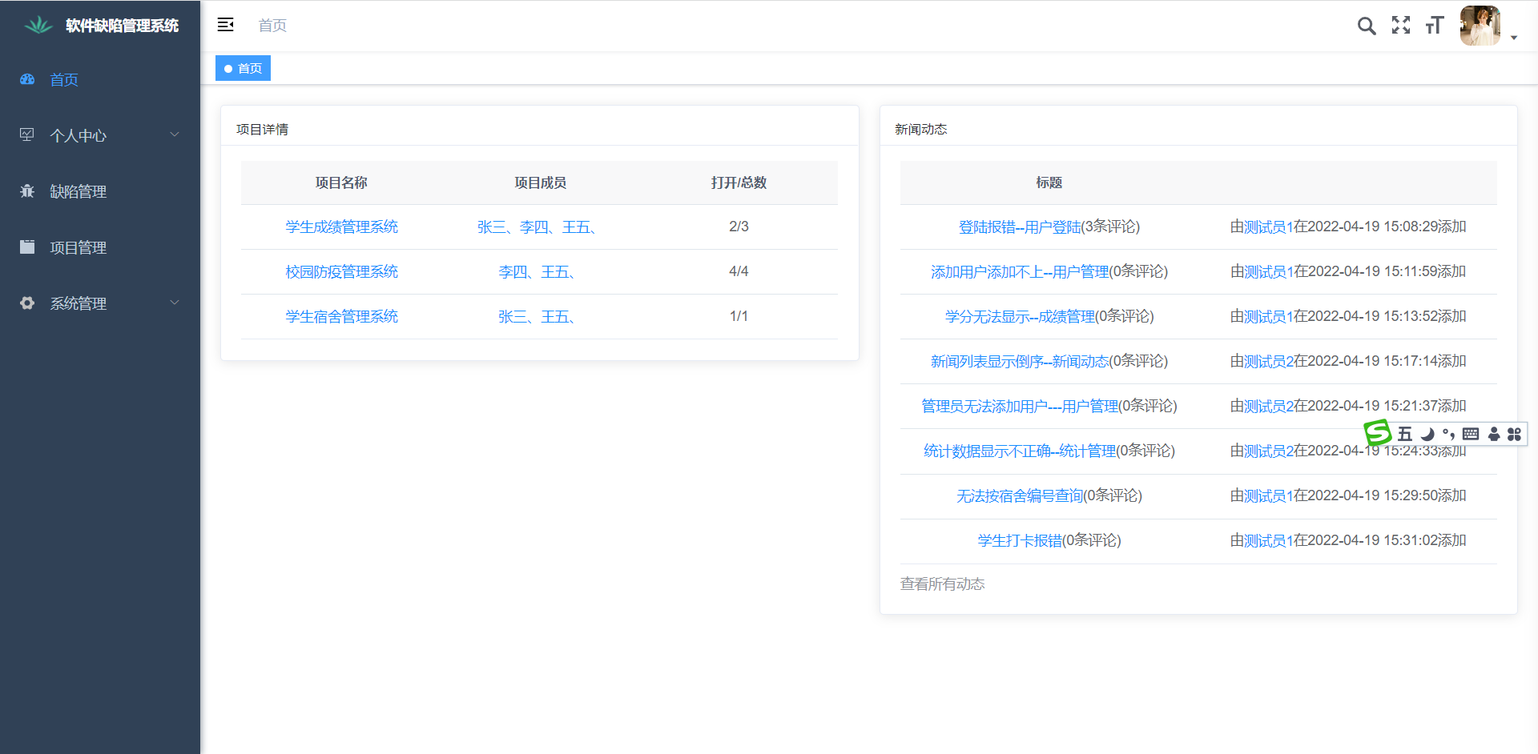Click the bug icon beside 缺陷管理
This screenshot has width=1538, height=754.
27,191
